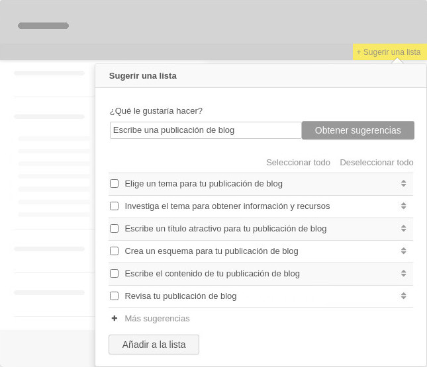The image size is (427, 367).
Task: Click text 'Escribe el contenido de tu publicación de blog'
Action: click(212, 273)
